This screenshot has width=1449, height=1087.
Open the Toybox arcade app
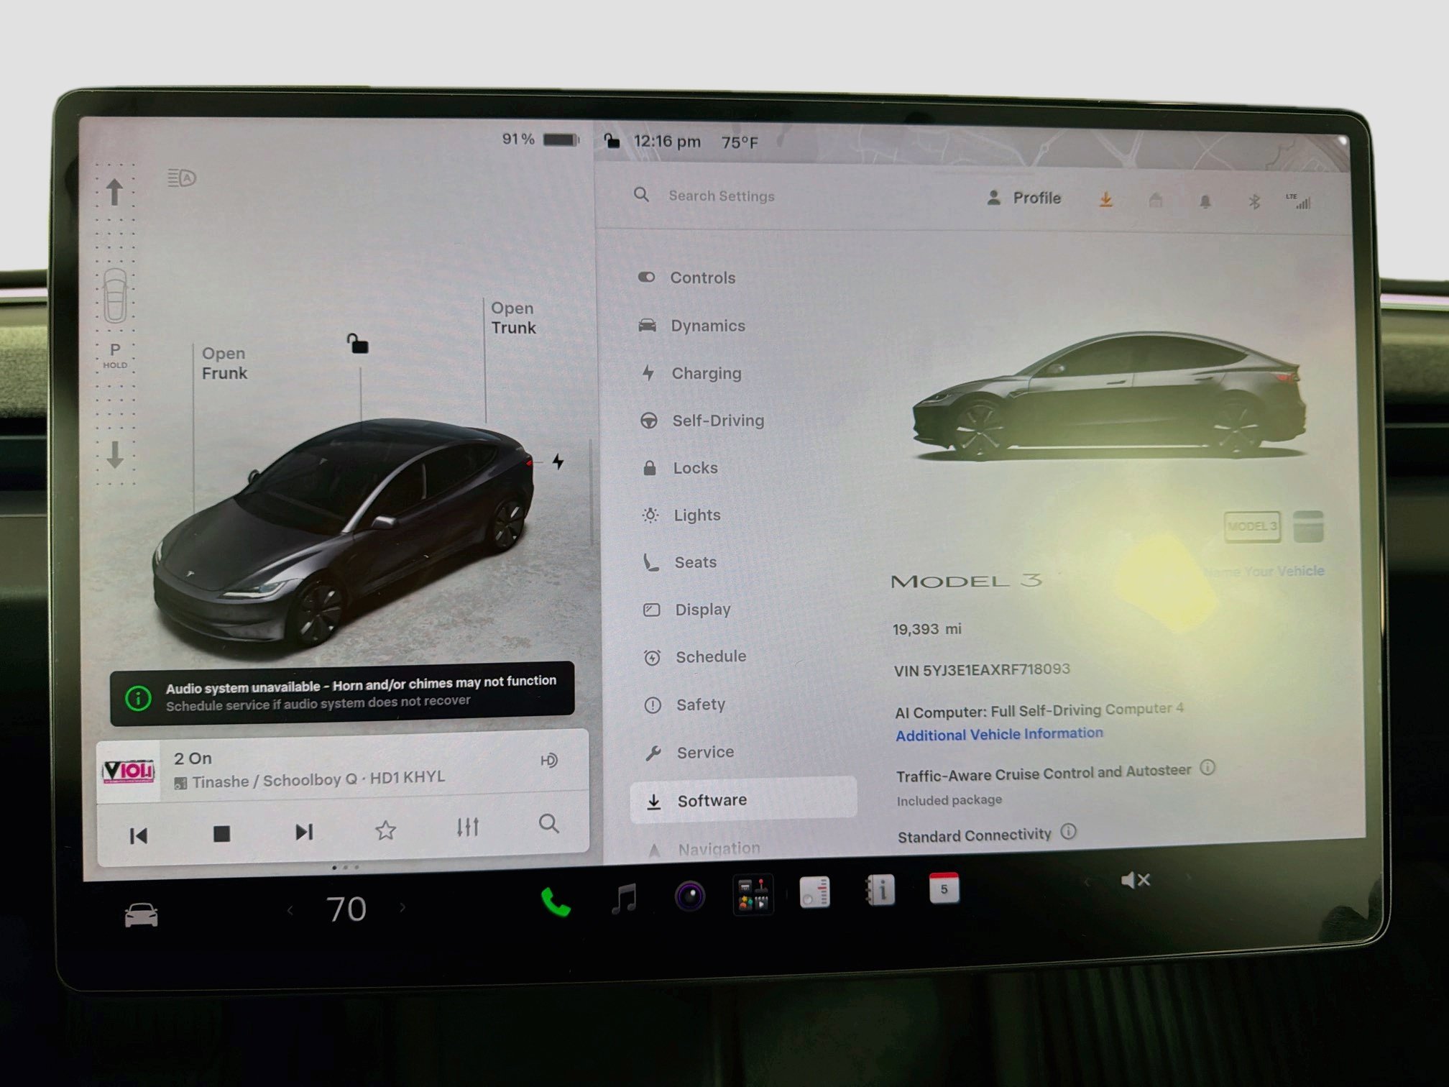(x=753, y=894)
